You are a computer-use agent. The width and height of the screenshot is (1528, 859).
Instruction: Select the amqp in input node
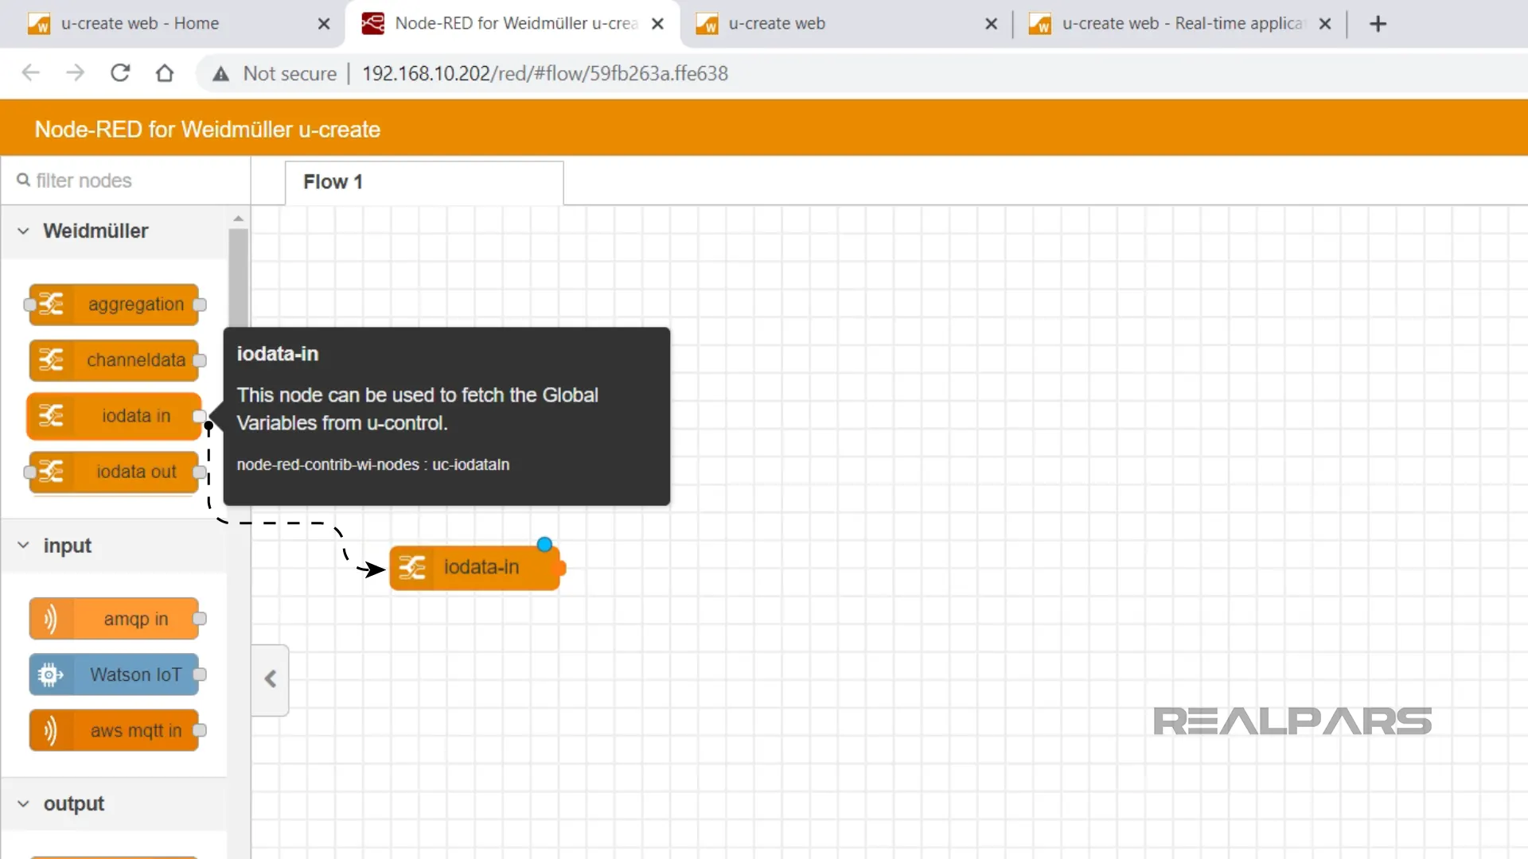tap(115, 619)
